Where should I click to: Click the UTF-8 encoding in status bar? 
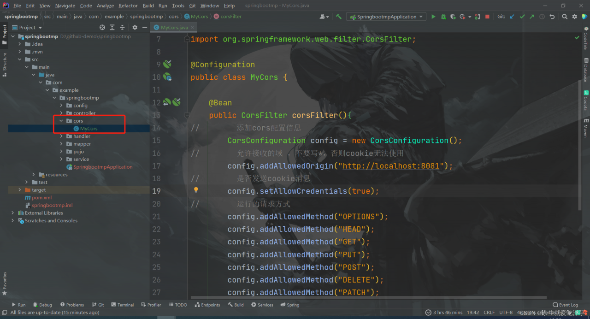(506, 313)
